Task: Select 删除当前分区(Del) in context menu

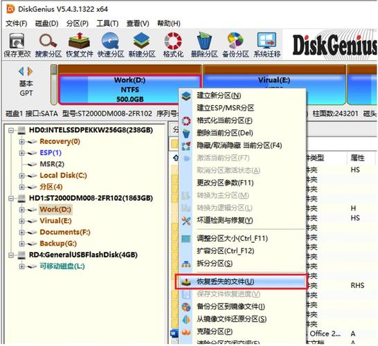Action: point(242,133)
